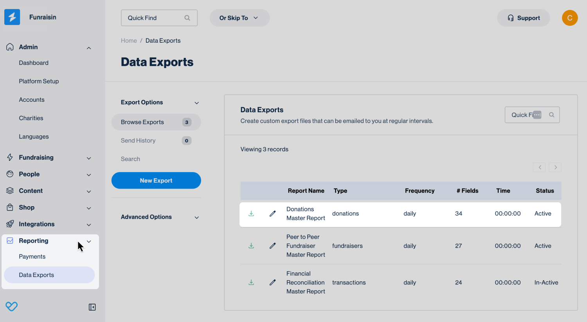Image resolution: width=587 pixels, height=322 pixels.
Task: Click the Frequency column header
Action: click(420, 191)
